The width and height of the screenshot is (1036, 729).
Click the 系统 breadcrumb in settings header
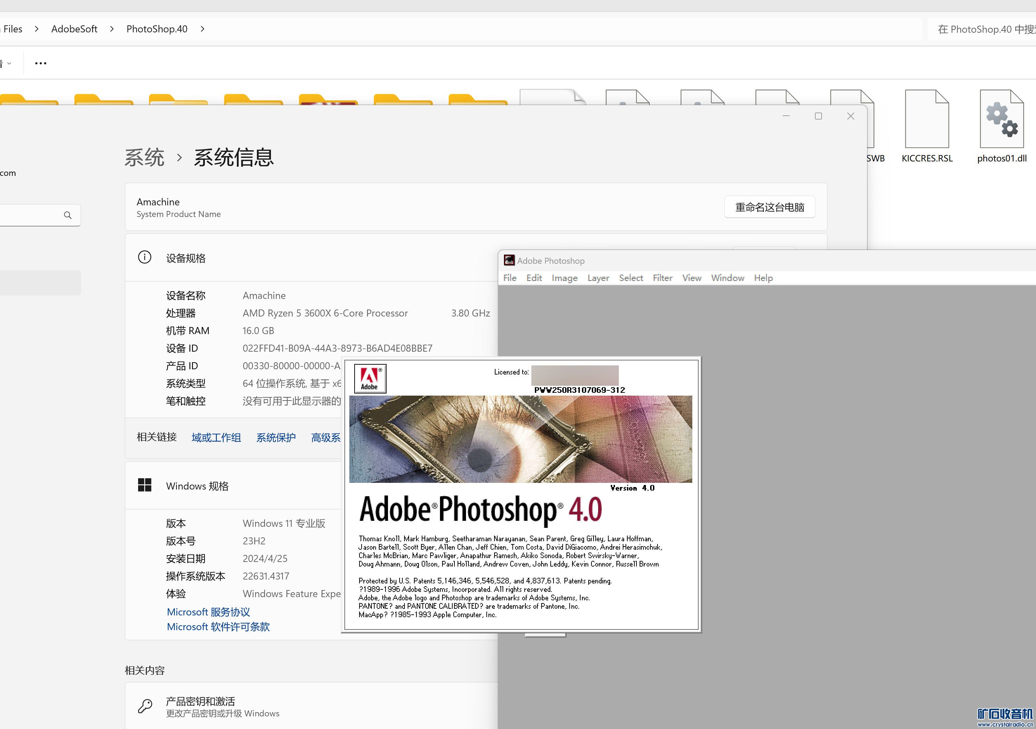pyautogui.click(x=144, y=158)
